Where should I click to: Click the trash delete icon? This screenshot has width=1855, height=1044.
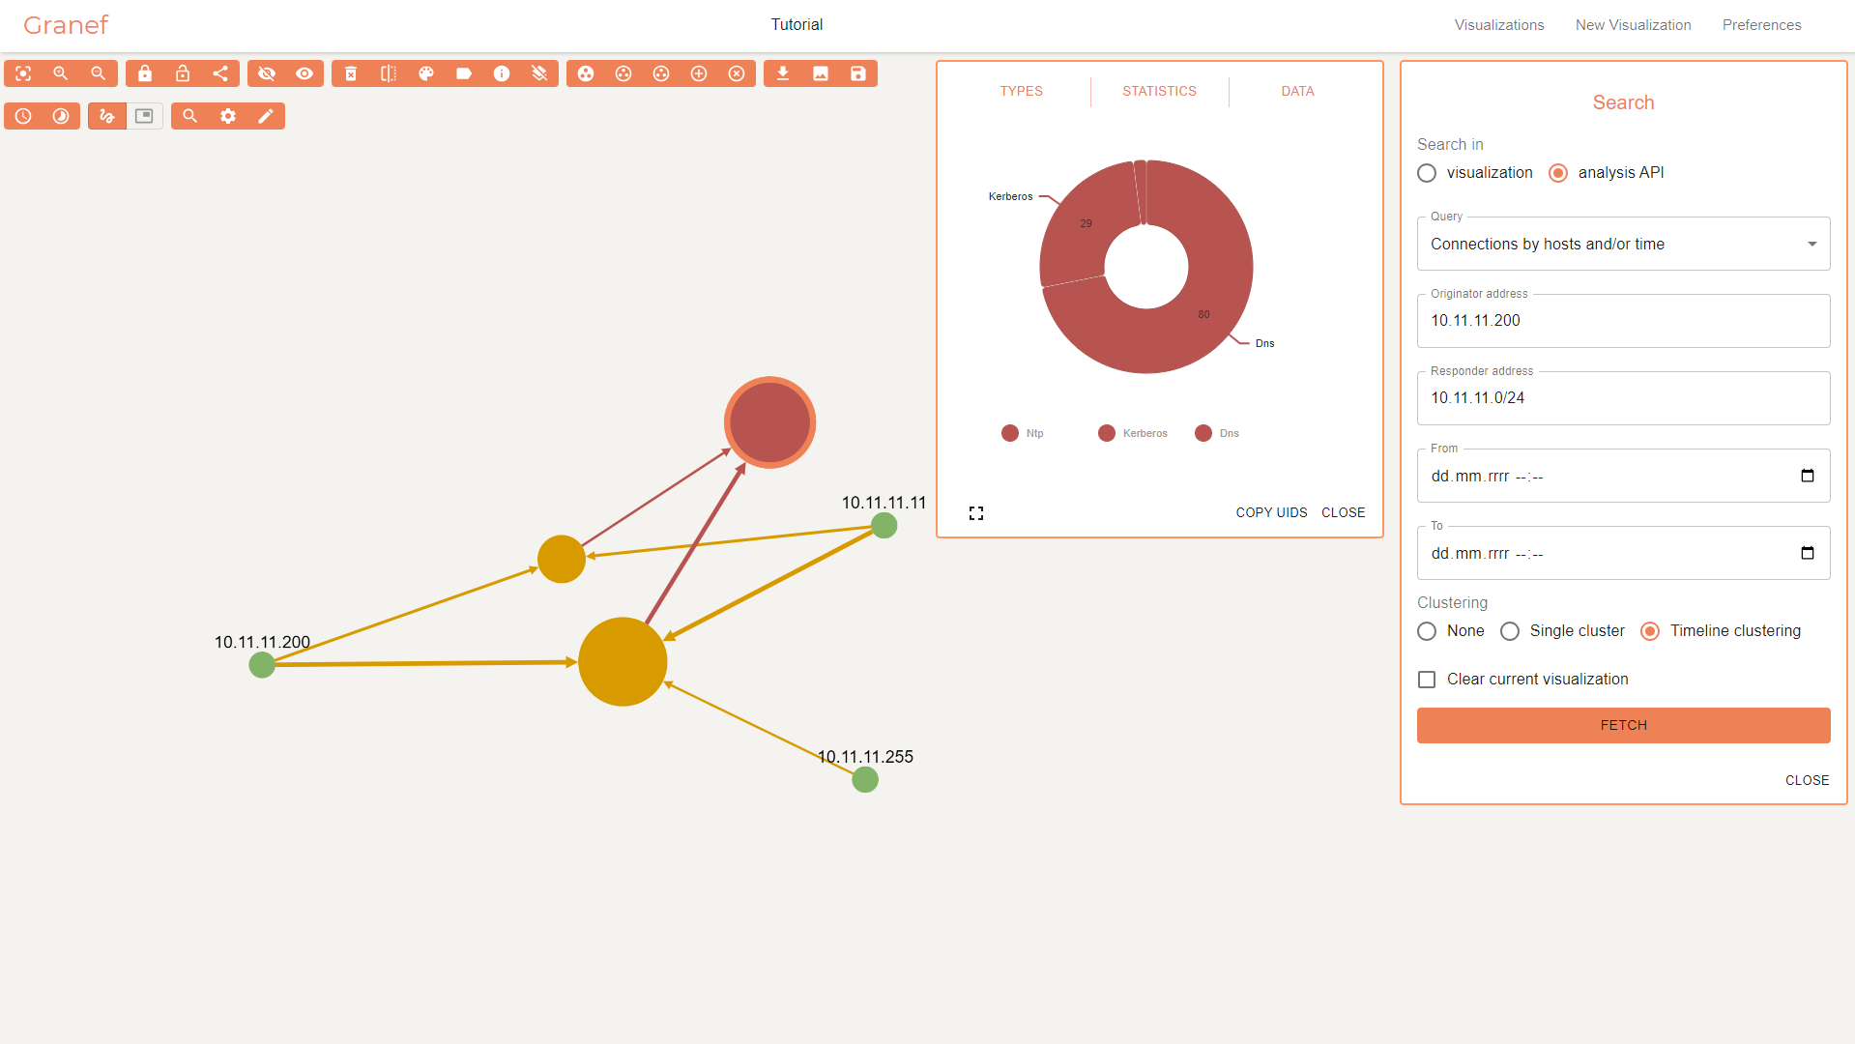coord(351,73)
